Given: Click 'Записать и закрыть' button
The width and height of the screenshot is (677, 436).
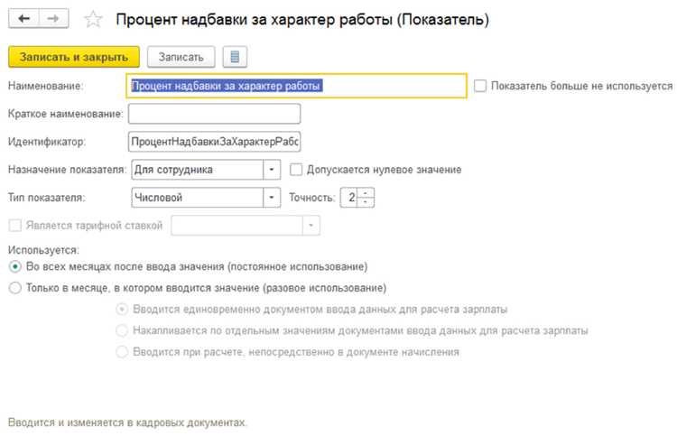Looking at the screenshot, I should click(x=74, y=57).
